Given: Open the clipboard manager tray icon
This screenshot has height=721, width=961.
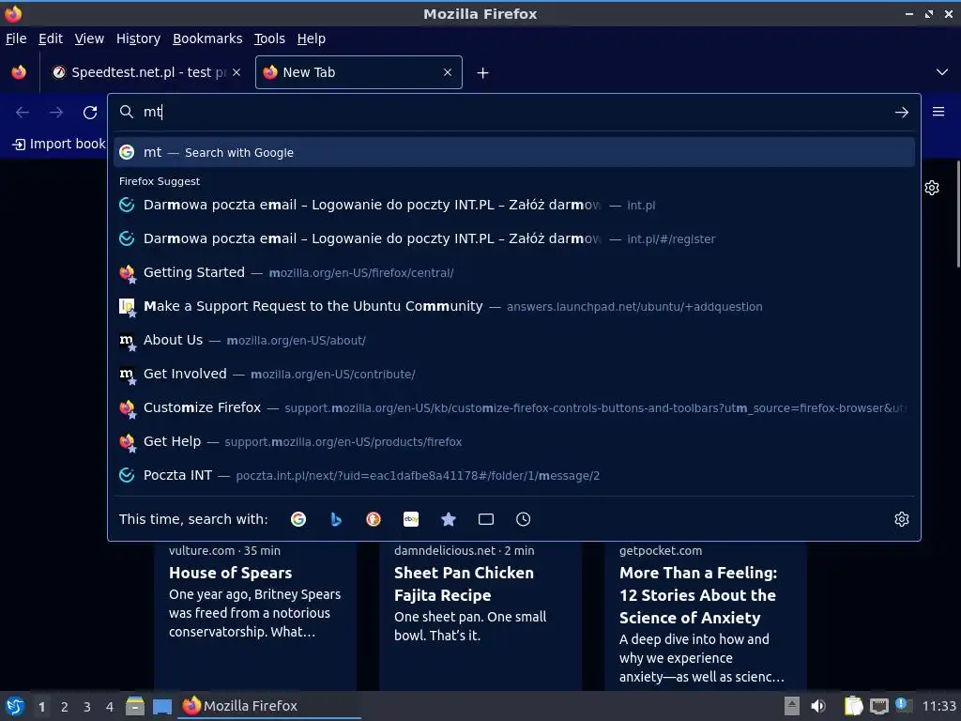Looking at the screenshot, I should click(853, 706).
